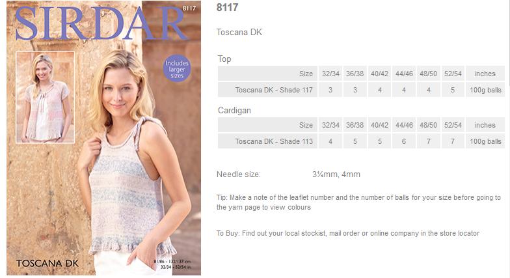The height and width of the screenshot is (278, 510).
Task: Click the '100g balls' cell in Cardigan table
Action: coord(485,141)
